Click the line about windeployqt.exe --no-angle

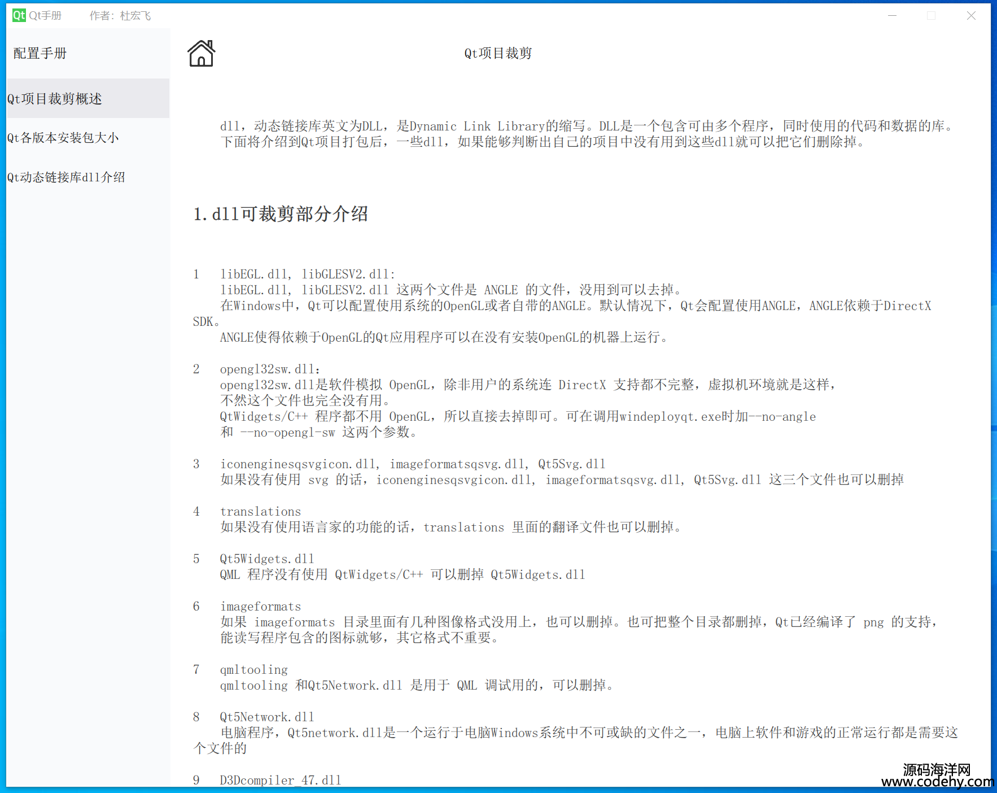[518, 416]
